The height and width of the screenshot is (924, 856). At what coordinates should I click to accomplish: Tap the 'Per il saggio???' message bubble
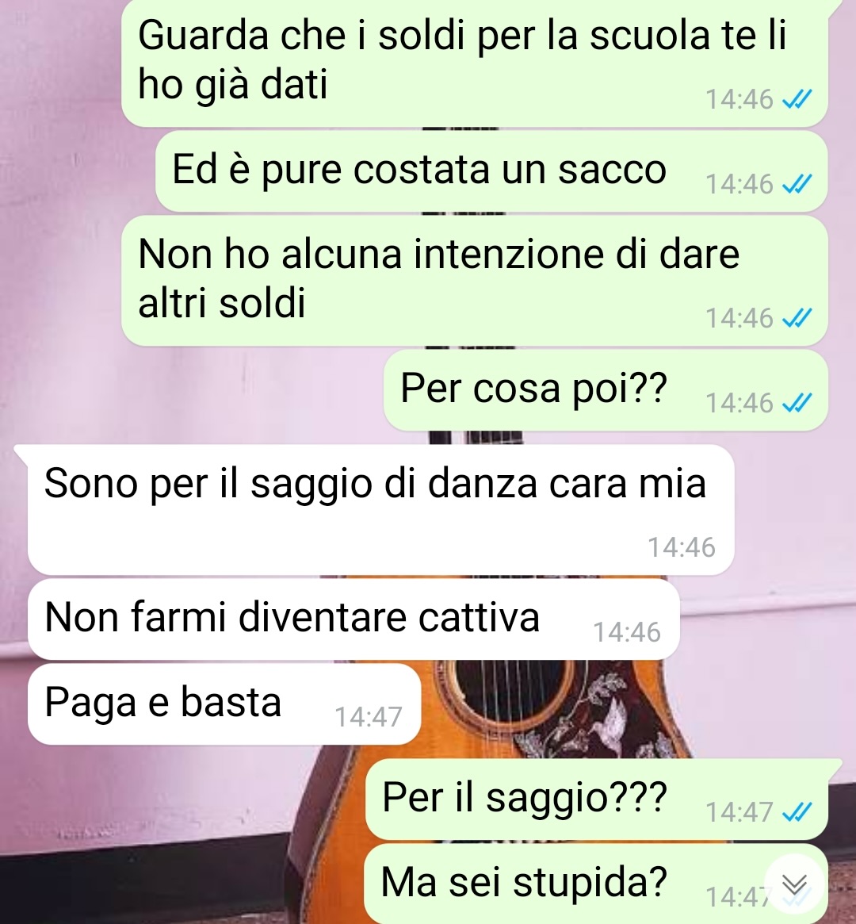point(596,799)
